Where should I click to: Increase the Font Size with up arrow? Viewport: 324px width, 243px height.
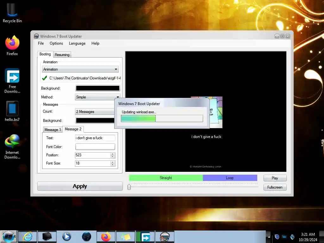pos(113,162)
